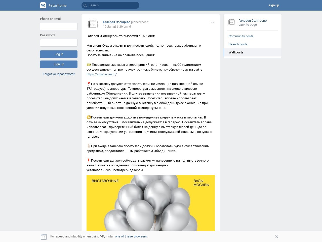
Task: Open the balloons image attachment
Action: [151, 203]
